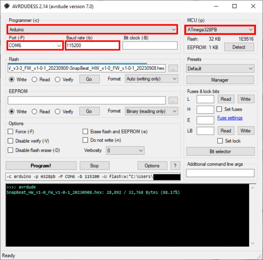Write the L fuse with Write button
This screenshot has width=263, height=260.
point(246,99)
